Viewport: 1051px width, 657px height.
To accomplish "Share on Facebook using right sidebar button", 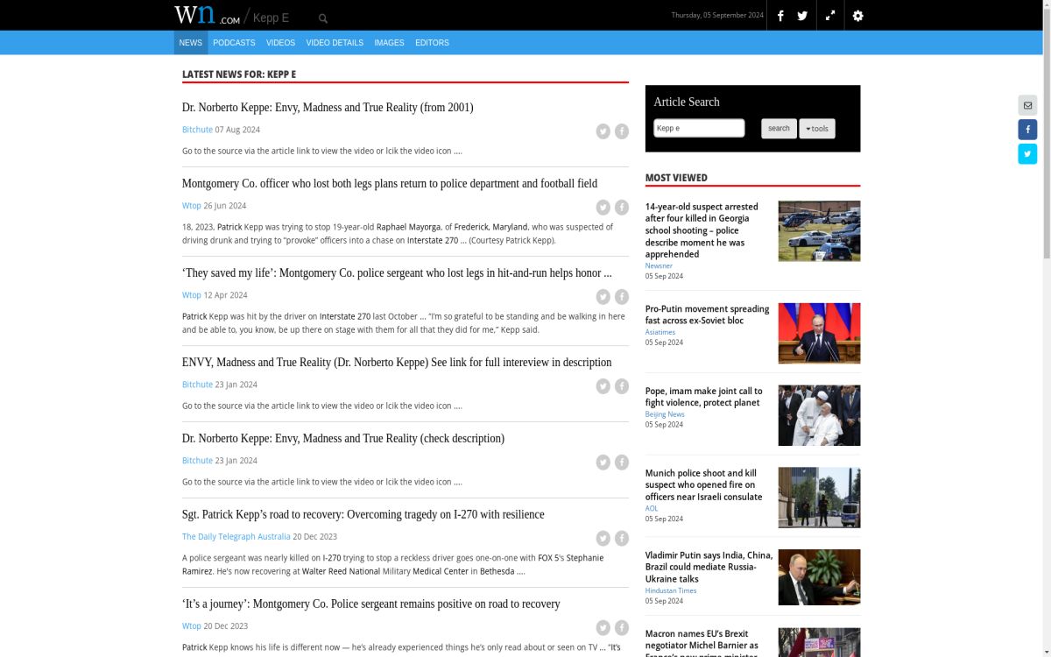I will [x=1027, y=130].
